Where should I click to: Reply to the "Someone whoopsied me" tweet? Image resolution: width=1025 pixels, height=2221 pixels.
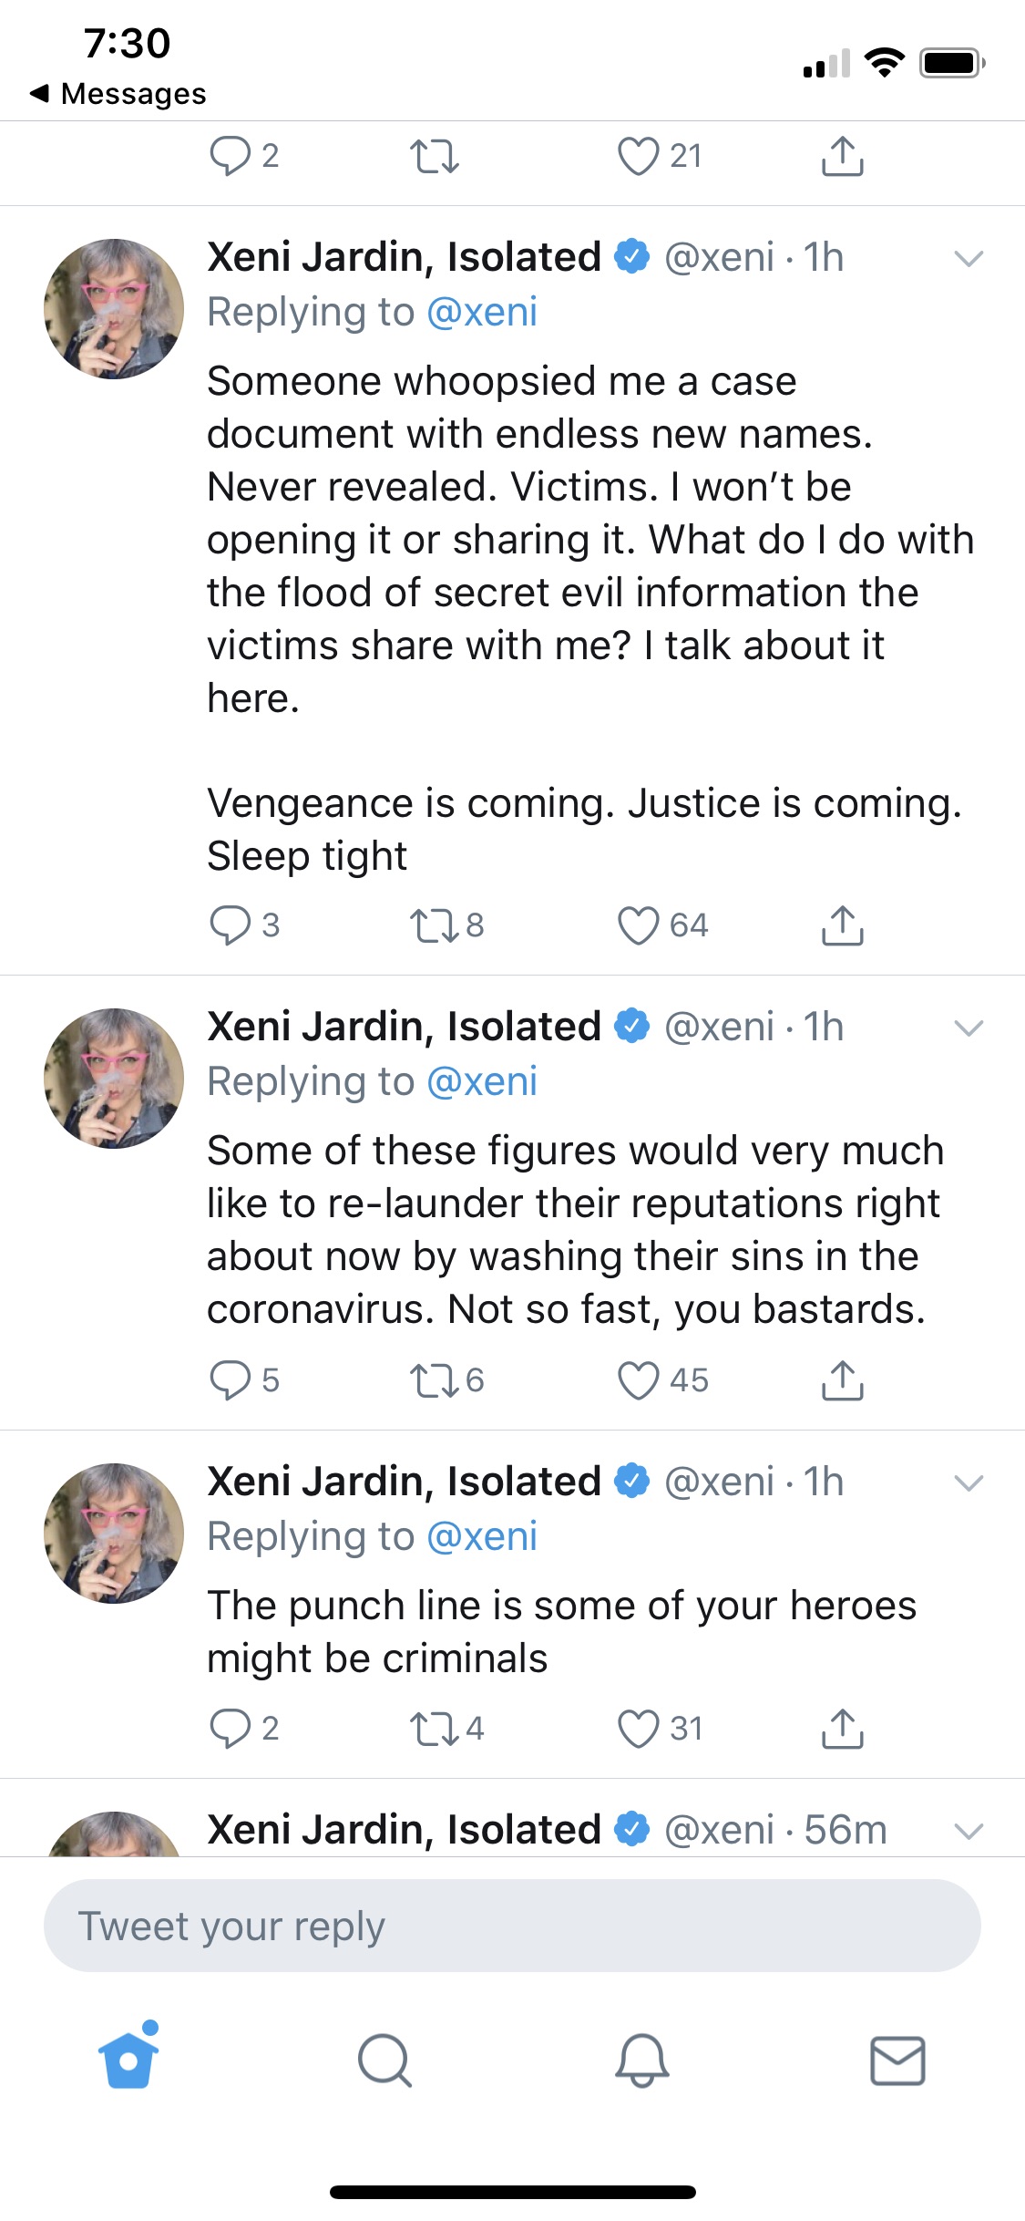230,925
